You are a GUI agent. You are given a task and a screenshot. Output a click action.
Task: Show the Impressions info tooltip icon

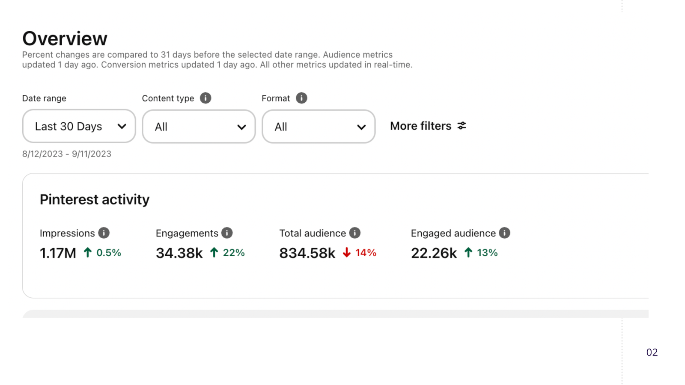[x=104, y=233]
